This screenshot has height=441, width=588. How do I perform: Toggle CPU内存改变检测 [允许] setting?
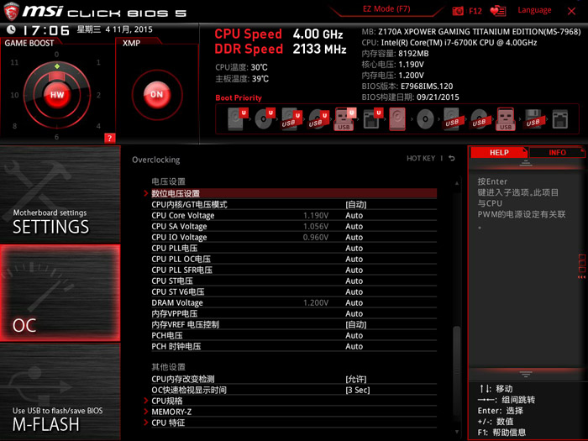coord(356,379)
